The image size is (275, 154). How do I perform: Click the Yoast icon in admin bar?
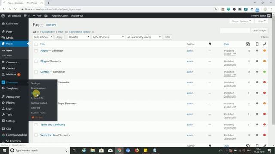click(46, 16)
